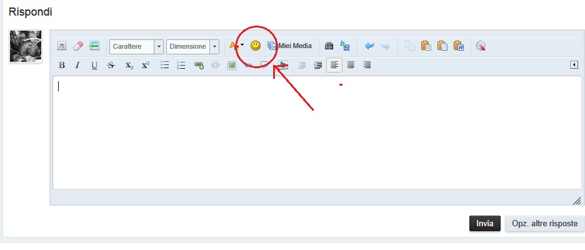Select align right

pyautogui.click(x=367, y=65)
